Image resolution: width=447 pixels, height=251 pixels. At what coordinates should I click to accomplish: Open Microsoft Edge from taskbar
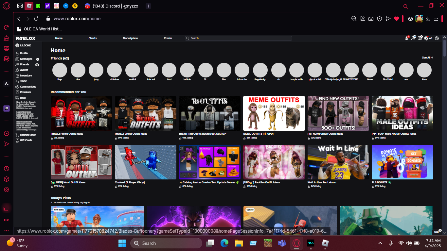(224, 243)
